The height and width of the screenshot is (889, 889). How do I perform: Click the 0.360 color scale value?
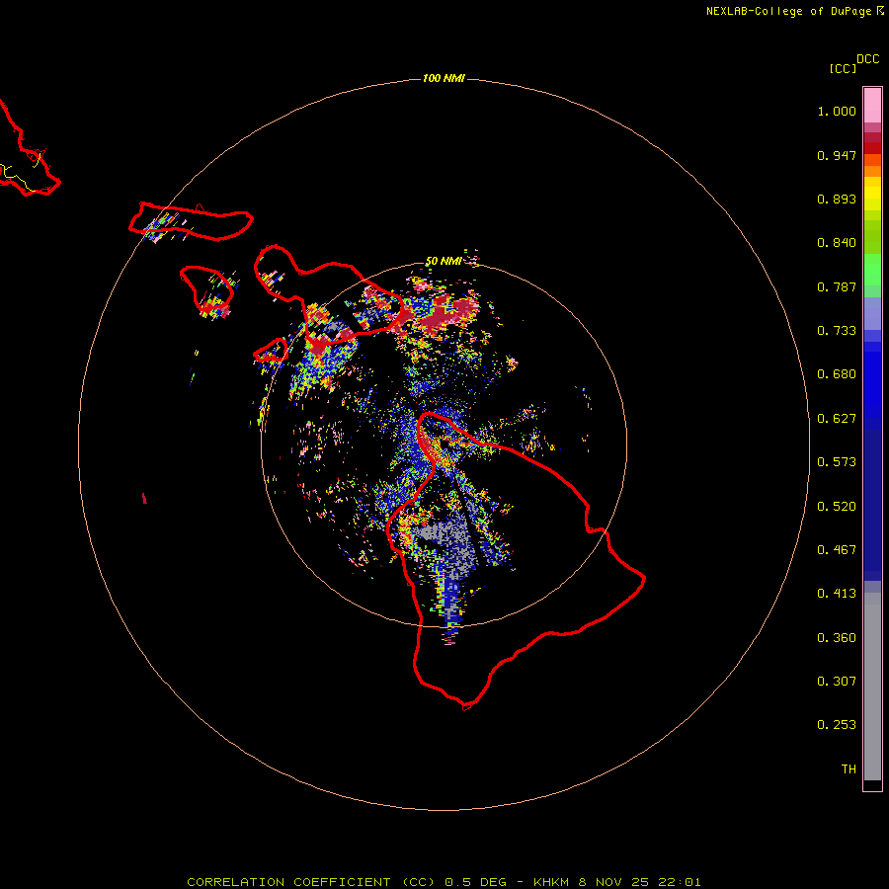click(837, 638)
